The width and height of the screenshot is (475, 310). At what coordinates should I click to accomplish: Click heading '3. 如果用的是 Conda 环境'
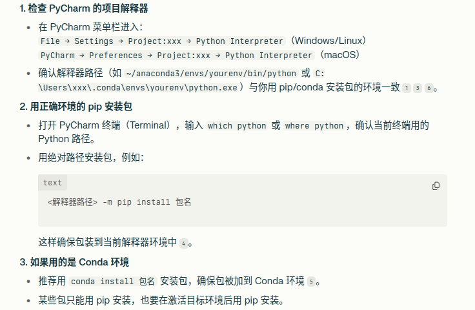click(x=74, y=262)
